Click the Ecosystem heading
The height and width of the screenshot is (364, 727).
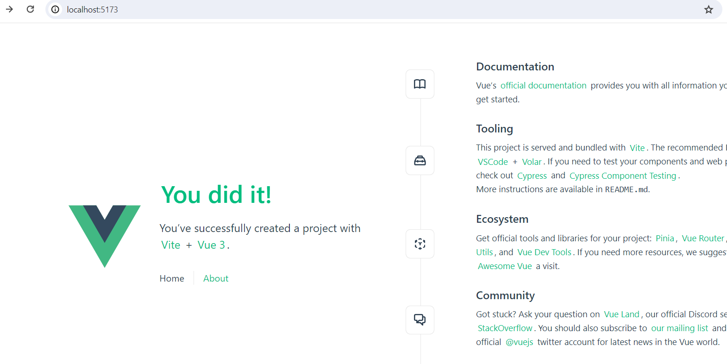pyautogui.click(x=502, y=219)
